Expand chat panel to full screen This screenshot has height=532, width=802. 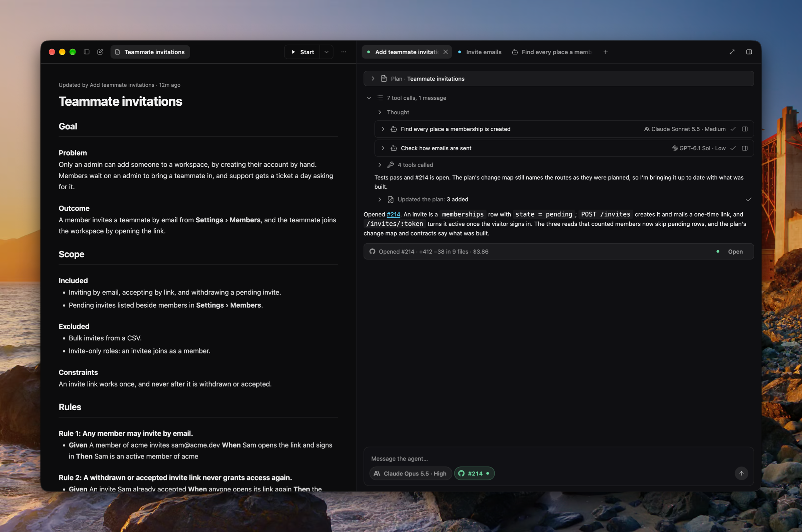pos(732,52)
